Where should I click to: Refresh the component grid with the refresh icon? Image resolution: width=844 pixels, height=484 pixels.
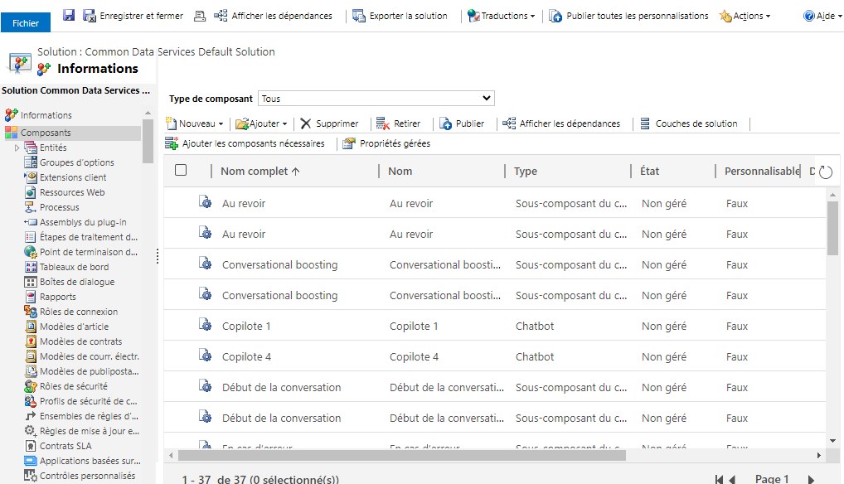pyautogui.click(x=825, y=172)
